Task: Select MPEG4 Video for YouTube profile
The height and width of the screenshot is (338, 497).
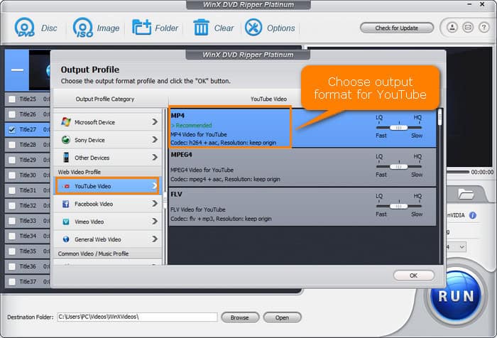Action: (x=302, y=168)
